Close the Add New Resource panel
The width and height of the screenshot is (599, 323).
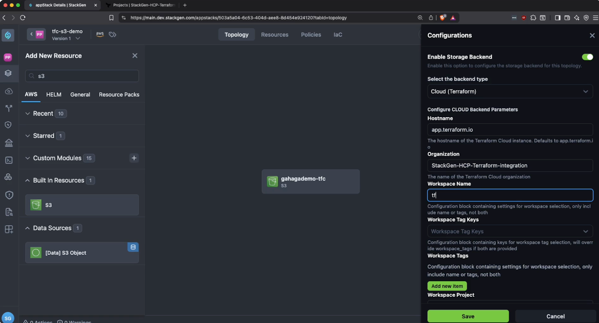[x=135, y=56]
